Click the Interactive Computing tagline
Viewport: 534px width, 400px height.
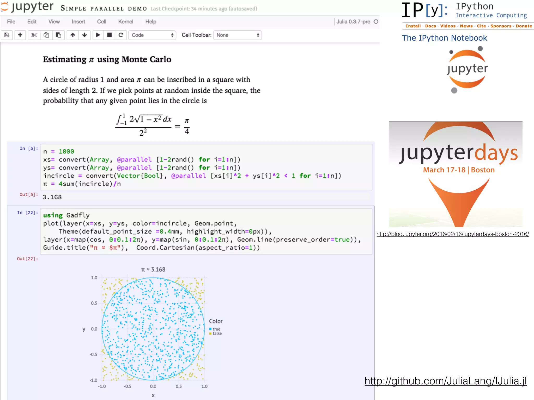coord(491,15)
